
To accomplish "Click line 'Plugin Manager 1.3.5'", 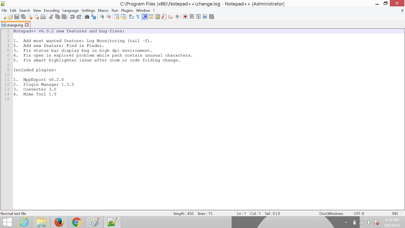I will (49, 84).
